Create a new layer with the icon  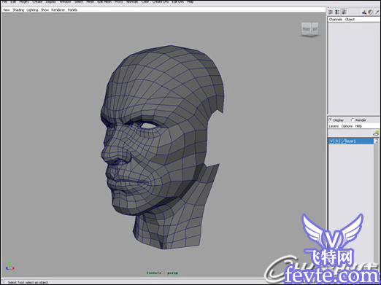pos(376,133)
